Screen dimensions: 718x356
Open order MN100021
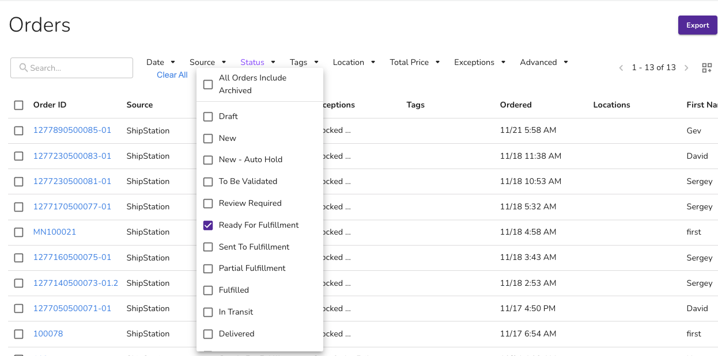coord(55,232)
